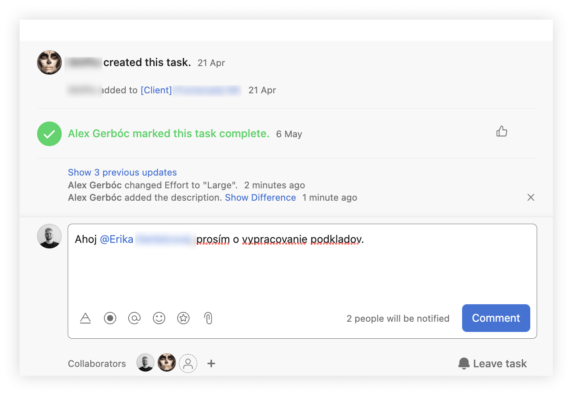The width and height of the screenshot is (572, 395).
Task: Click the first collaborator avatar in Collaborators
Action: [145, 363]
